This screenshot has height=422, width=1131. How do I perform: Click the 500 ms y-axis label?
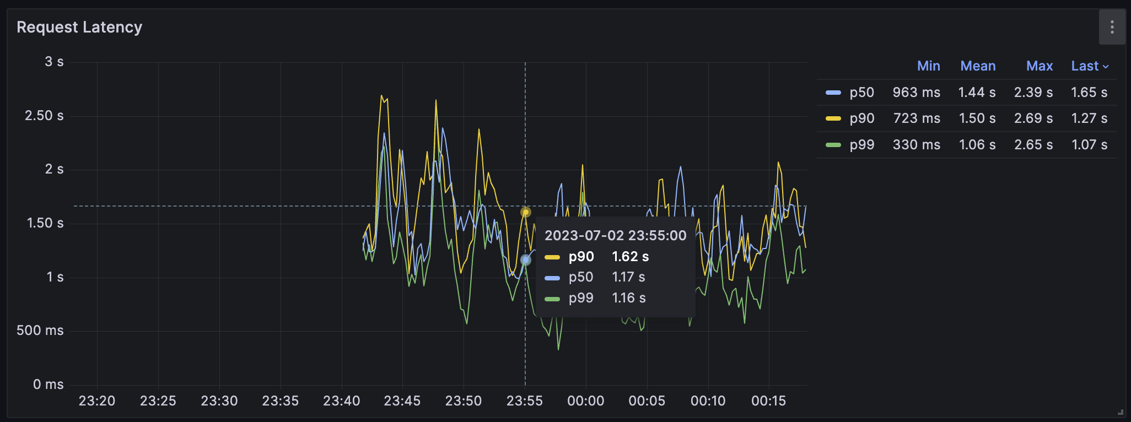coord(40,331)
